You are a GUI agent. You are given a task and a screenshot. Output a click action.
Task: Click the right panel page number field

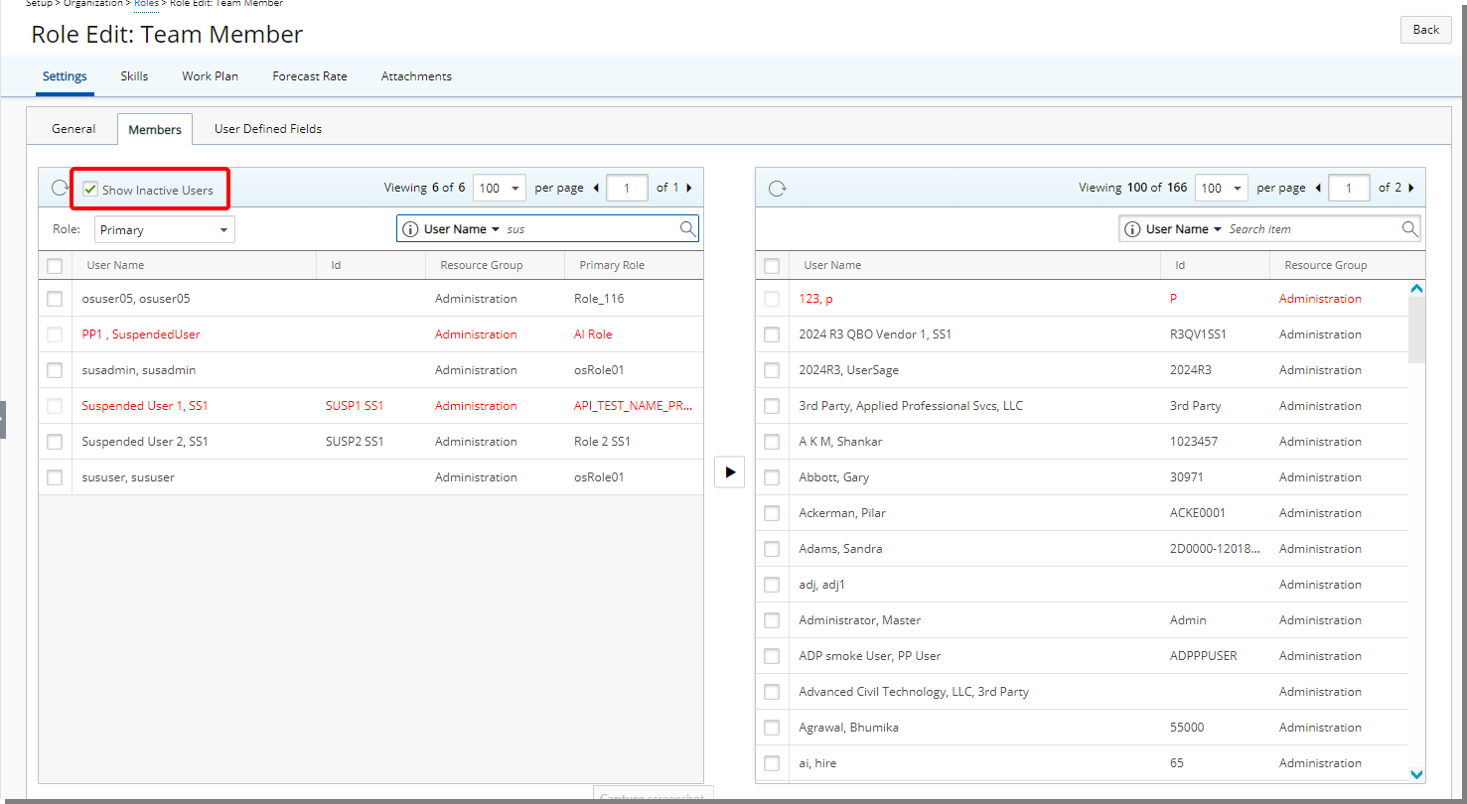pos(1349,188)
